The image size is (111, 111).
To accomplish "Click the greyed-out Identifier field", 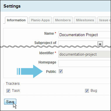I will pyautogui.click(x=84, y=54).
